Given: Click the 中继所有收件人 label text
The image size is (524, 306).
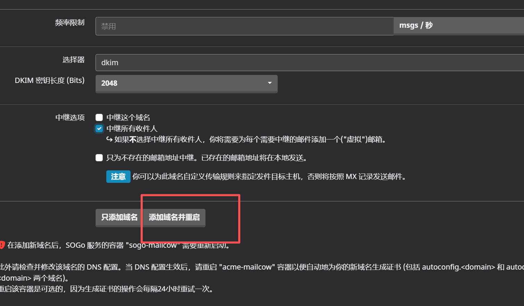Looking at the screenshot, I should tap(132, 129).
